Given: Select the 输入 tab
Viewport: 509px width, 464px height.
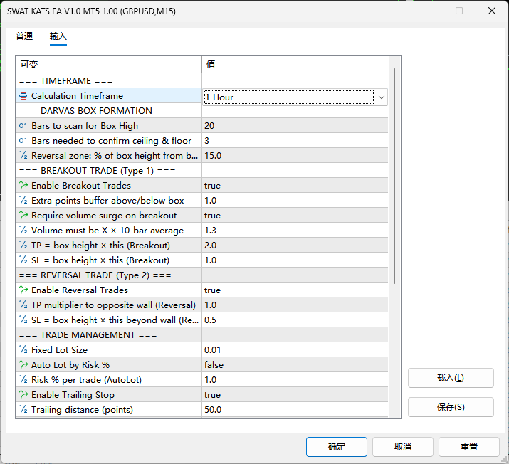Looking at the screenshot, I should coord(58,36).
